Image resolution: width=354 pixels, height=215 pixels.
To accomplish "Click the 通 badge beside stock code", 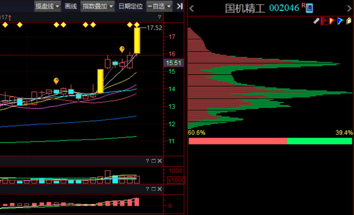I will click(309, 8).
